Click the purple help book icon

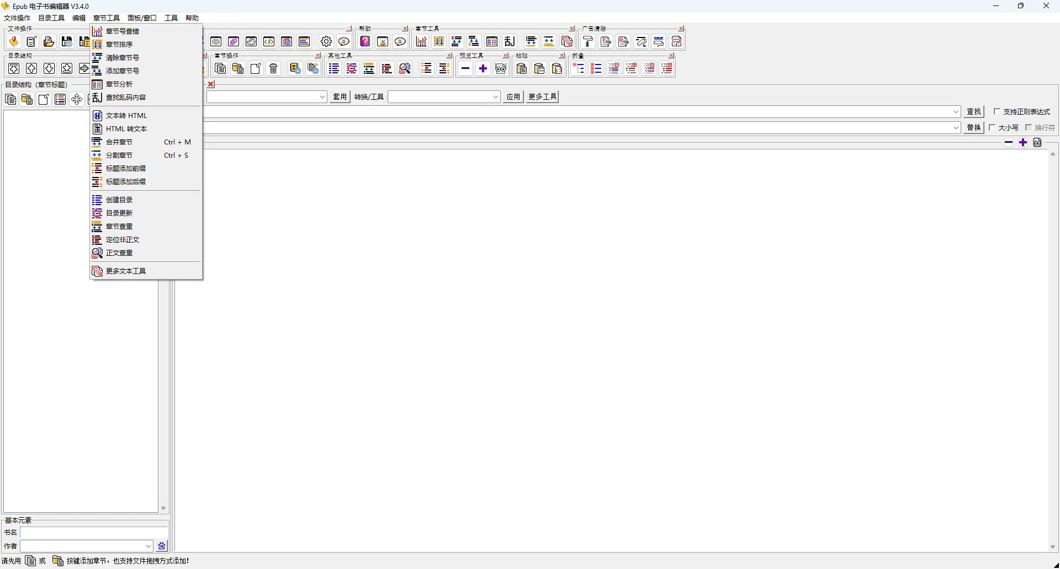click(x=365, y=42)
